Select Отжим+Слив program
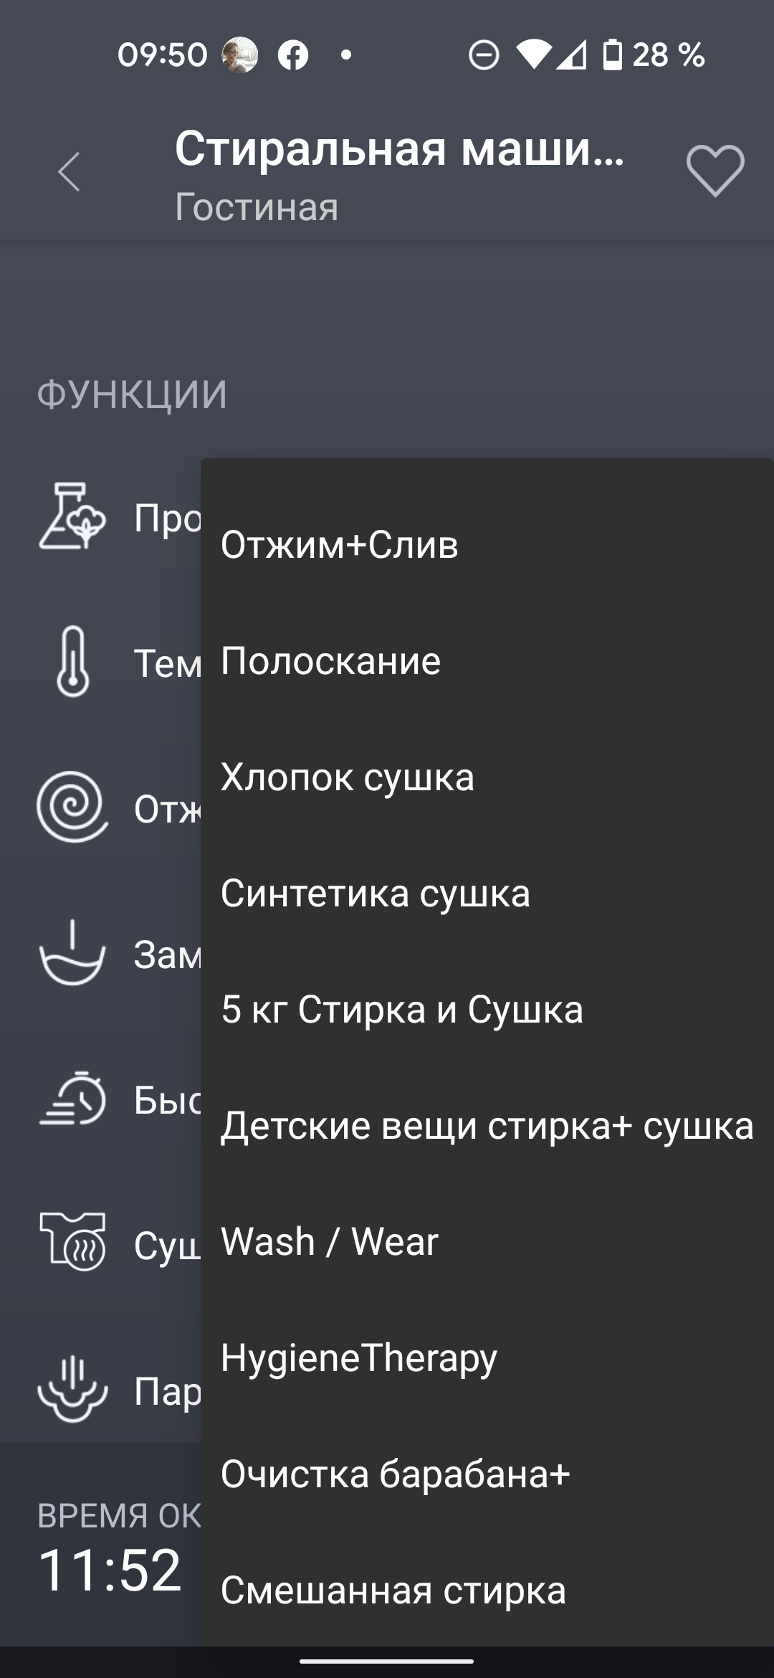This screenshot has height=1678, width=774. [x=340, y=544]
